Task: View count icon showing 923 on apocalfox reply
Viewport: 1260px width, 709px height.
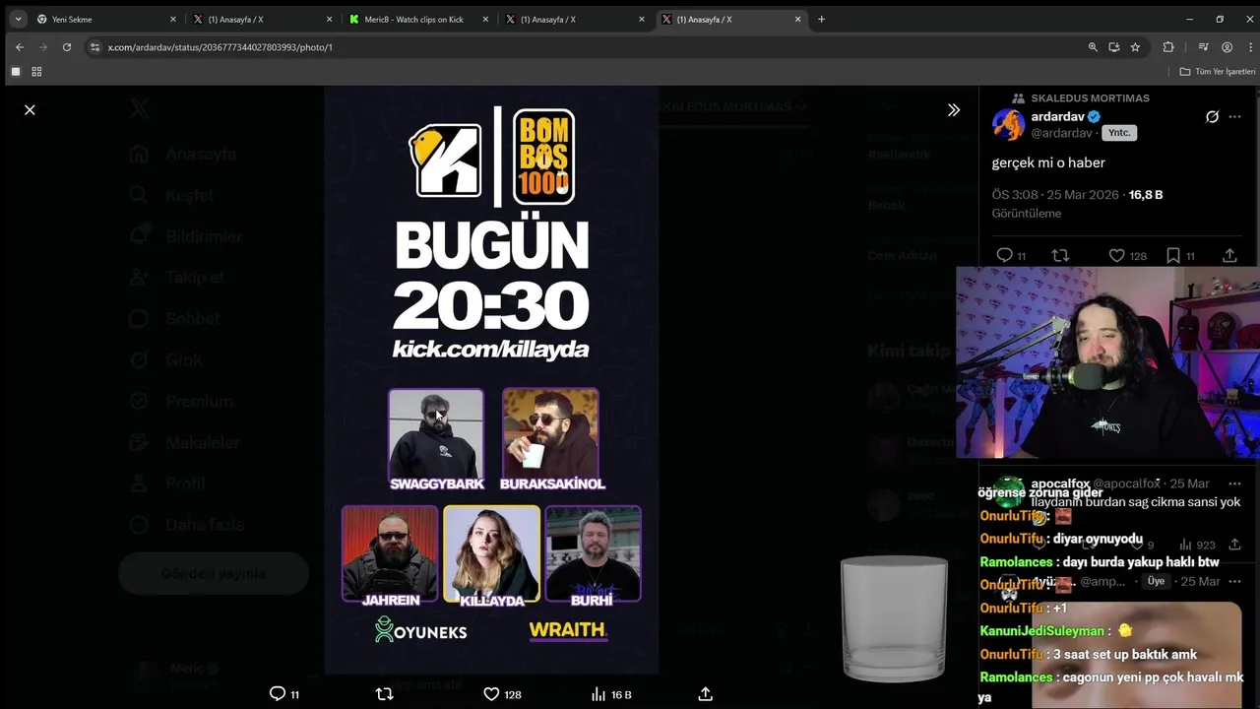Action: coord(1197,545)
